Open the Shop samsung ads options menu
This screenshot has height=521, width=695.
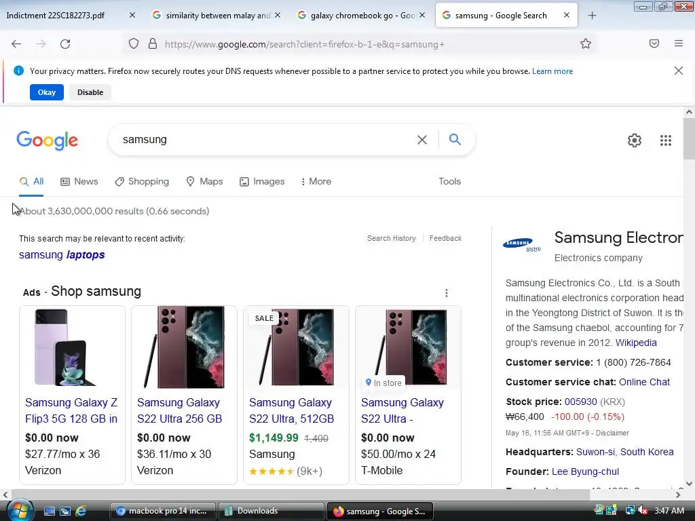coord(447,293)
